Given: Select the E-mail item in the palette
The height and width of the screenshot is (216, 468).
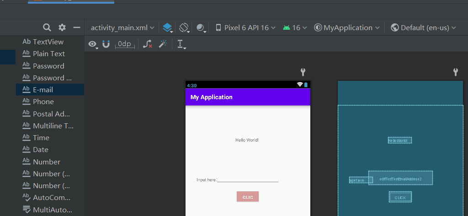Looking at the screenshot, I should pyautogui.click(x=43, y=90).
